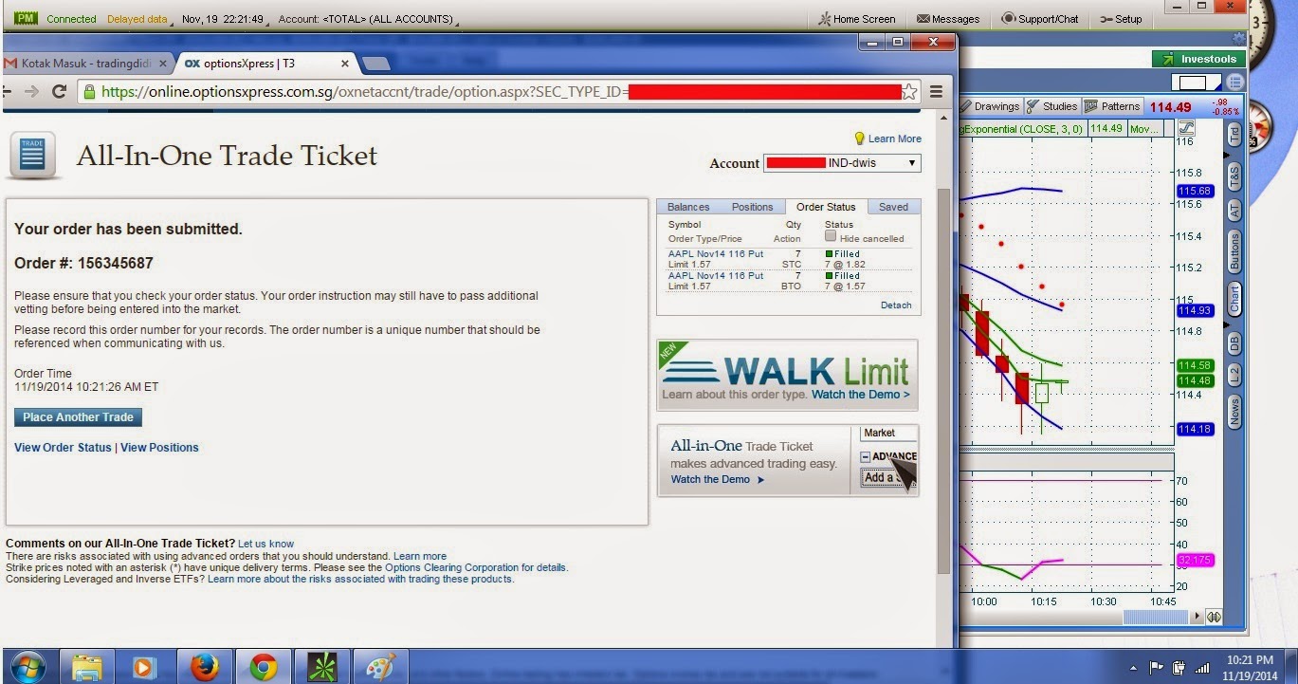This screenshot has width=1298, height=684.
Task: Click the trade ticket page icon
Action: [32, 155]
